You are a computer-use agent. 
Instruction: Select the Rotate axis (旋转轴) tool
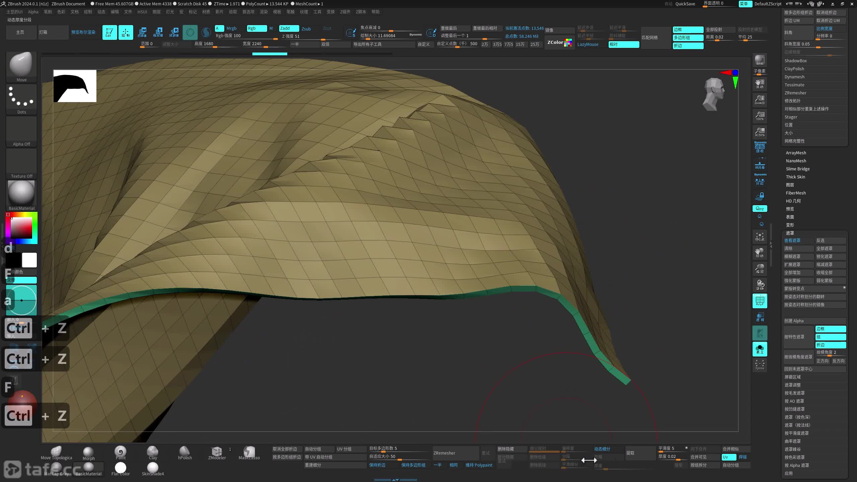pyautogui.click(x=174, y=32)
